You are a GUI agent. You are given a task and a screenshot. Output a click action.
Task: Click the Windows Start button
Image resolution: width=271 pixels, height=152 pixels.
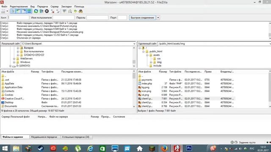point(5,148)
